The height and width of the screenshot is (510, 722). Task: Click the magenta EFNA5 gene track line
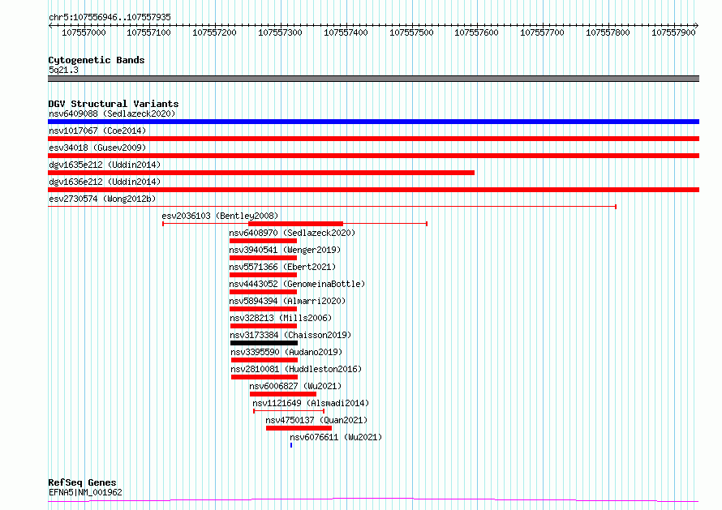(x=373, y=500)
